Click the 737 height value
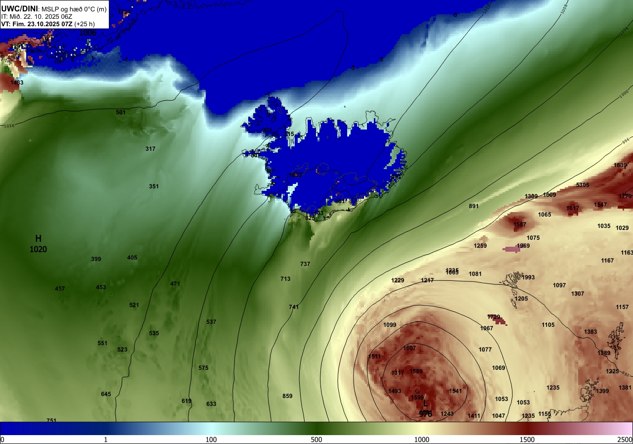 (x=305, y=264)
